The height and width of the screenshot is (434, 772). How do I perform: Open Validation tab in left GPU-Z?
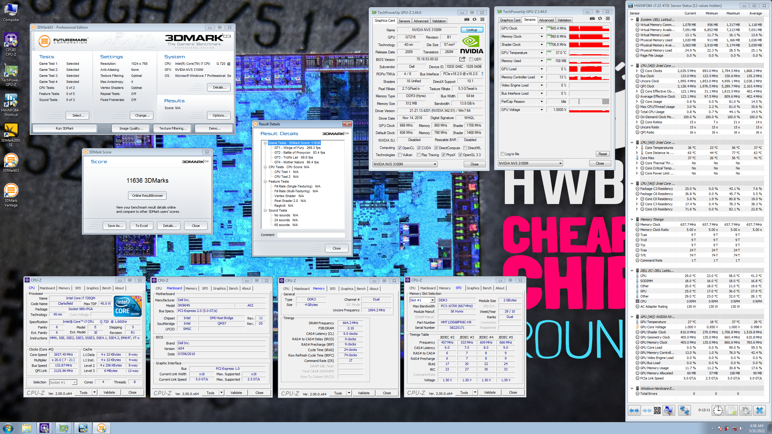[438, 21]
